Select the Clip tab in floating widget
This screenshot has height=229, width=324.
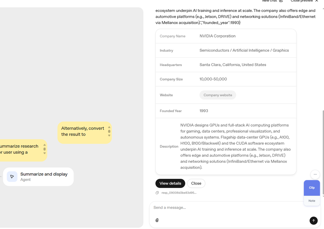(312, 188)
